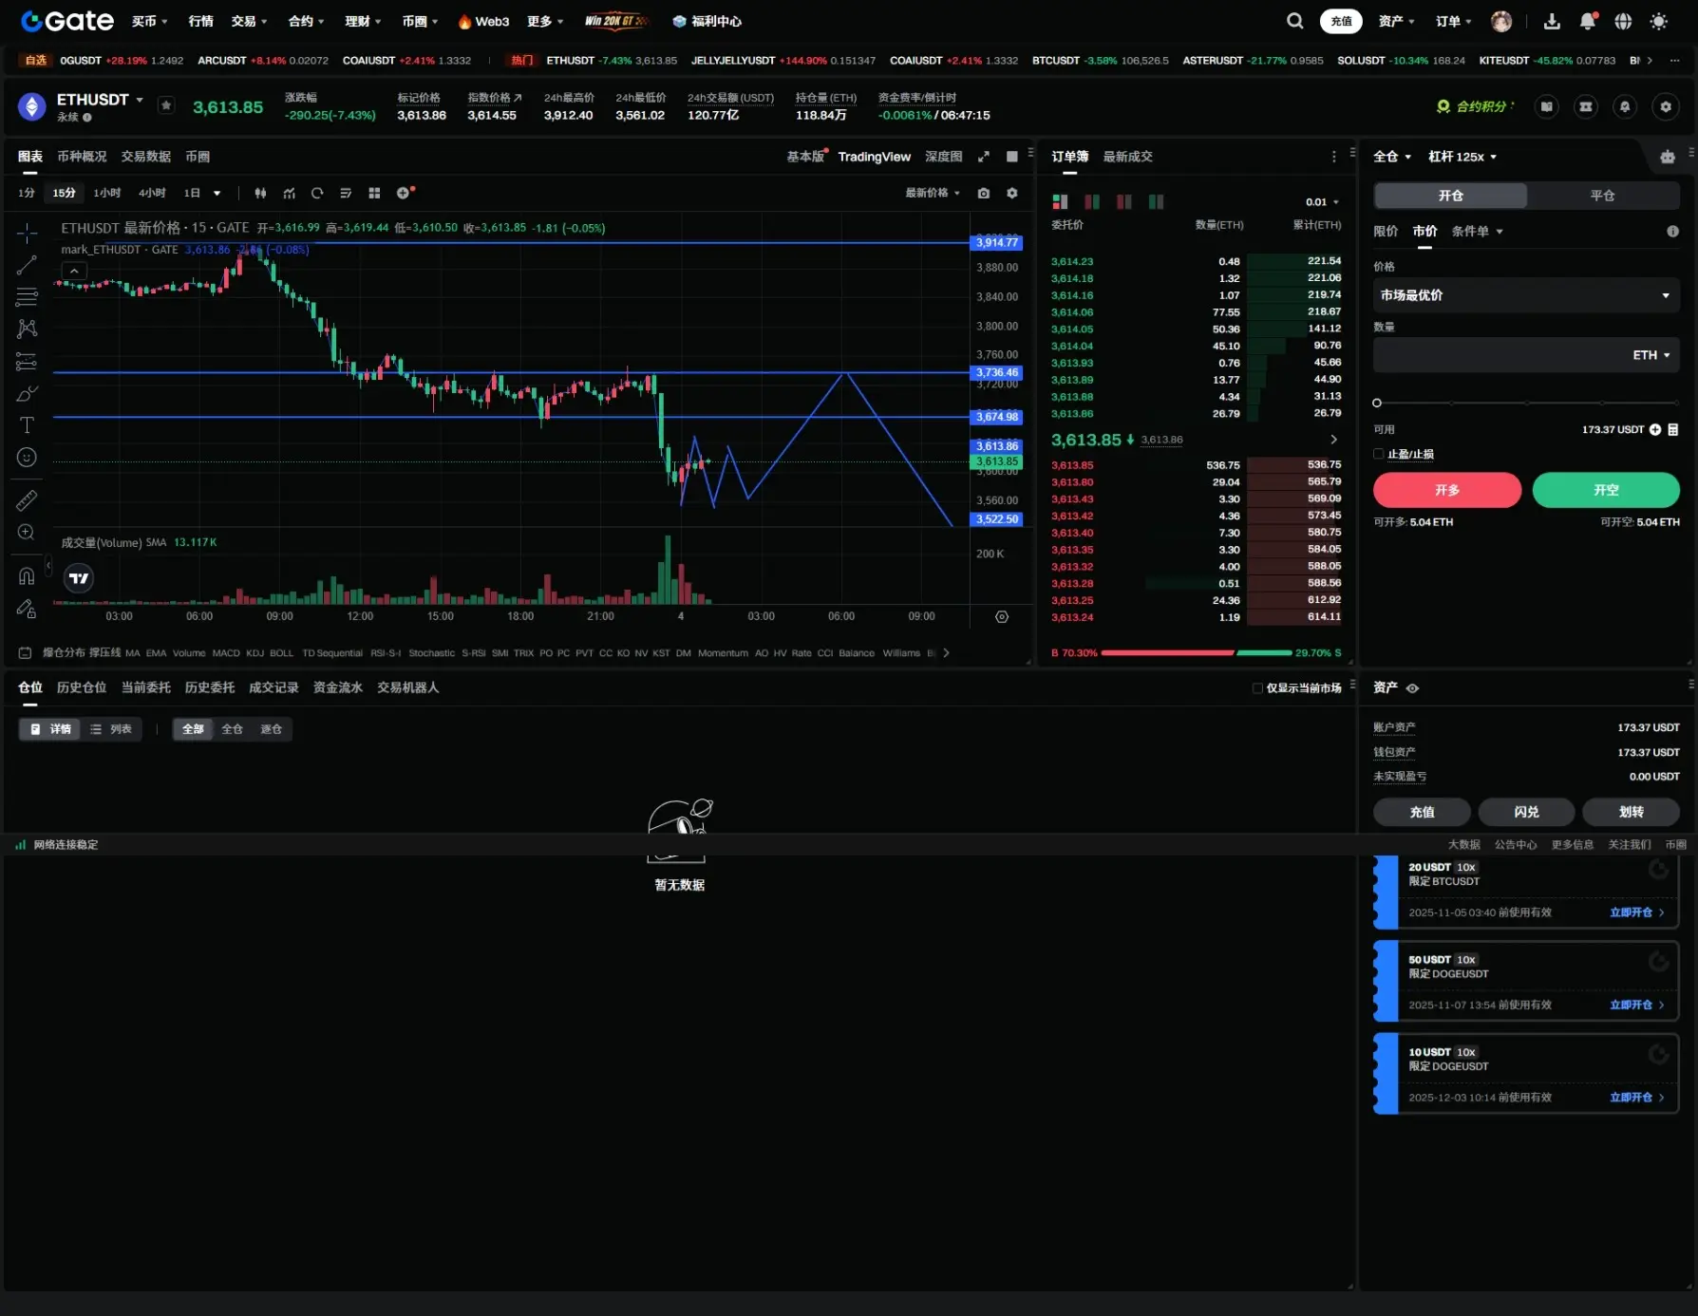
Task: Click the plus icon beside 173.37 USDT
Action: [x=1655, y=430]
